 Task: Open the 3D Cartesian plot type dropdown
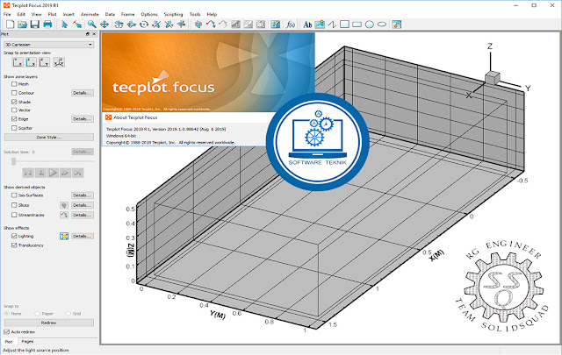point(49,45)
